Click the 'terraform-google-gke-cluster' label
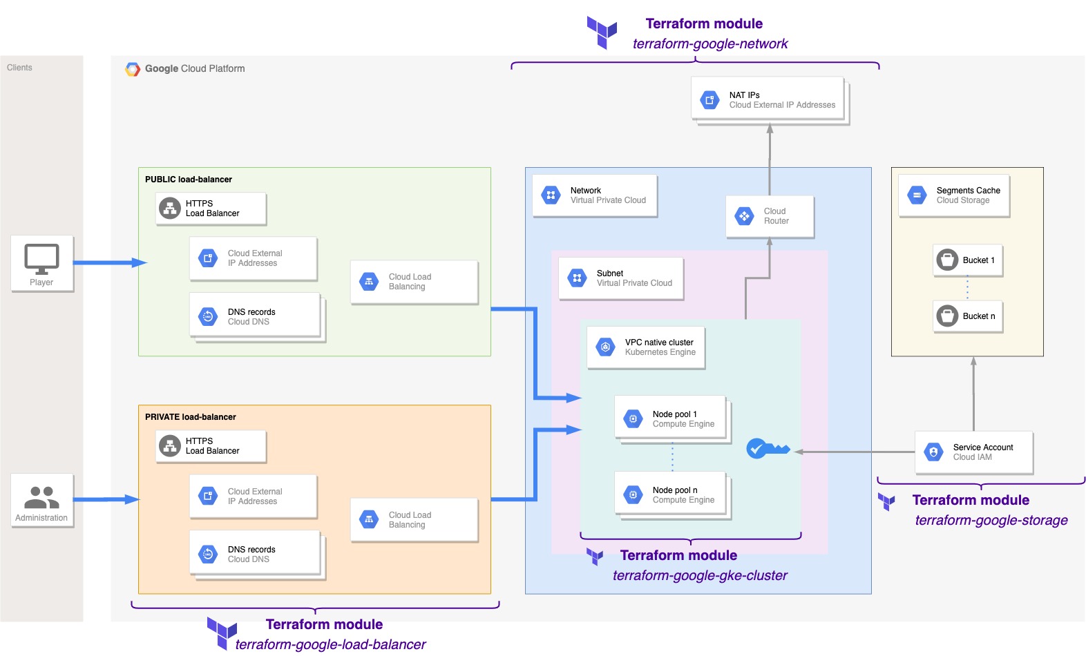The width and height of the screenshot is (1086, 656). (700, 575)
